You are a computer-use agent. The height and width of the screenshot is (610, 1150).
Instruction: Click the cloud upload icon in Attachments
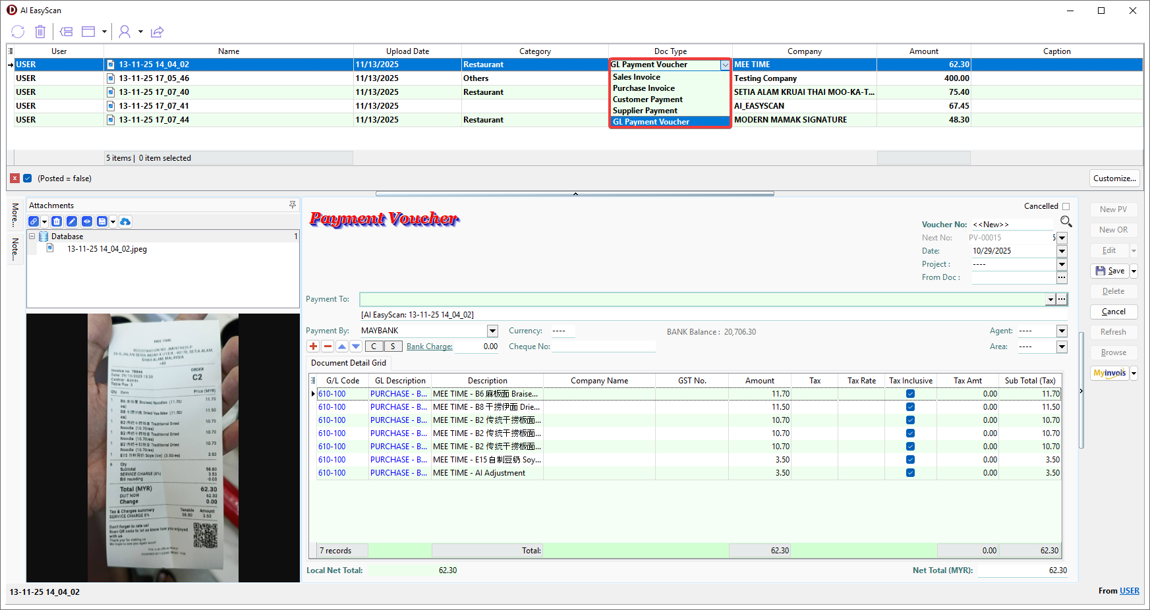[125, 222]
